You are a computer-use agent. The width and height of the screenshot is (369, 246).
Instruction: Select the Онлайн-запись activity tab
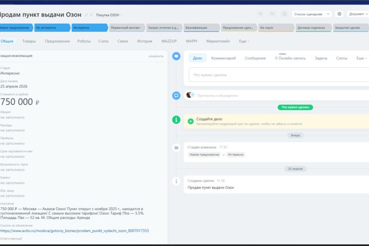(x=291, y=58)
